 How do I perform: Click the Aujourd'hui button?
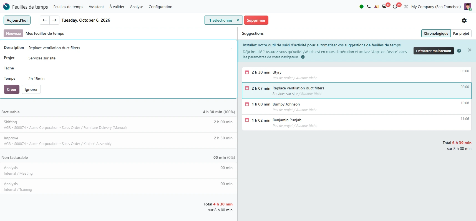coord(17,20)
